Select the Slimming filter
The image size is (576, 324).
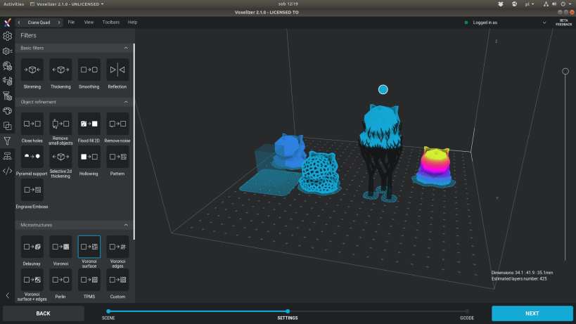pos(32,70)
